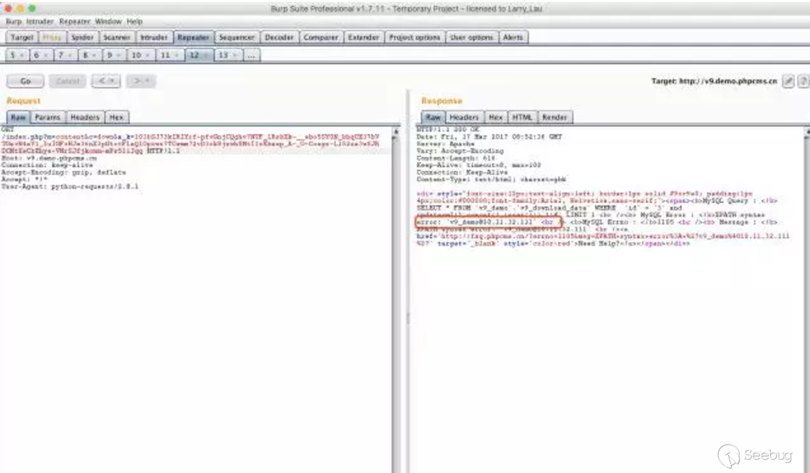The image size is (810, 473).
Task: Select the Hex tab in the Request pane
Action: [116, 117]
